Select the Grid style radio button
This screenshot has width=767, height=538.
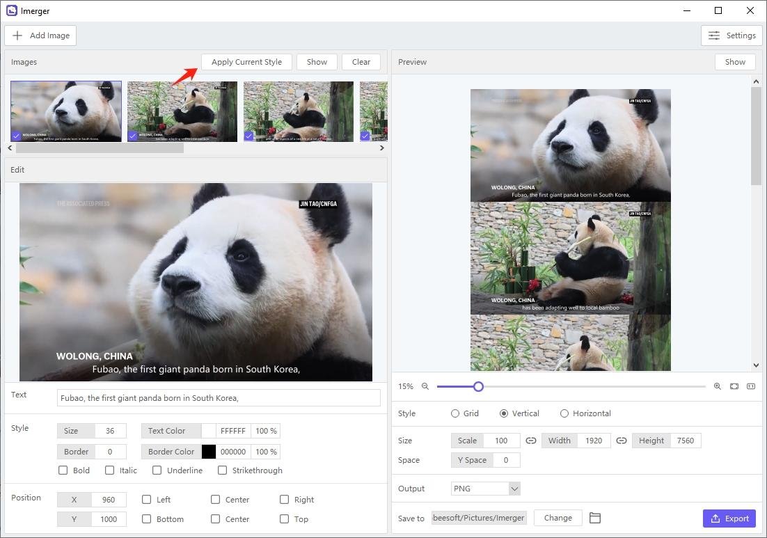(x=455, y=413)
